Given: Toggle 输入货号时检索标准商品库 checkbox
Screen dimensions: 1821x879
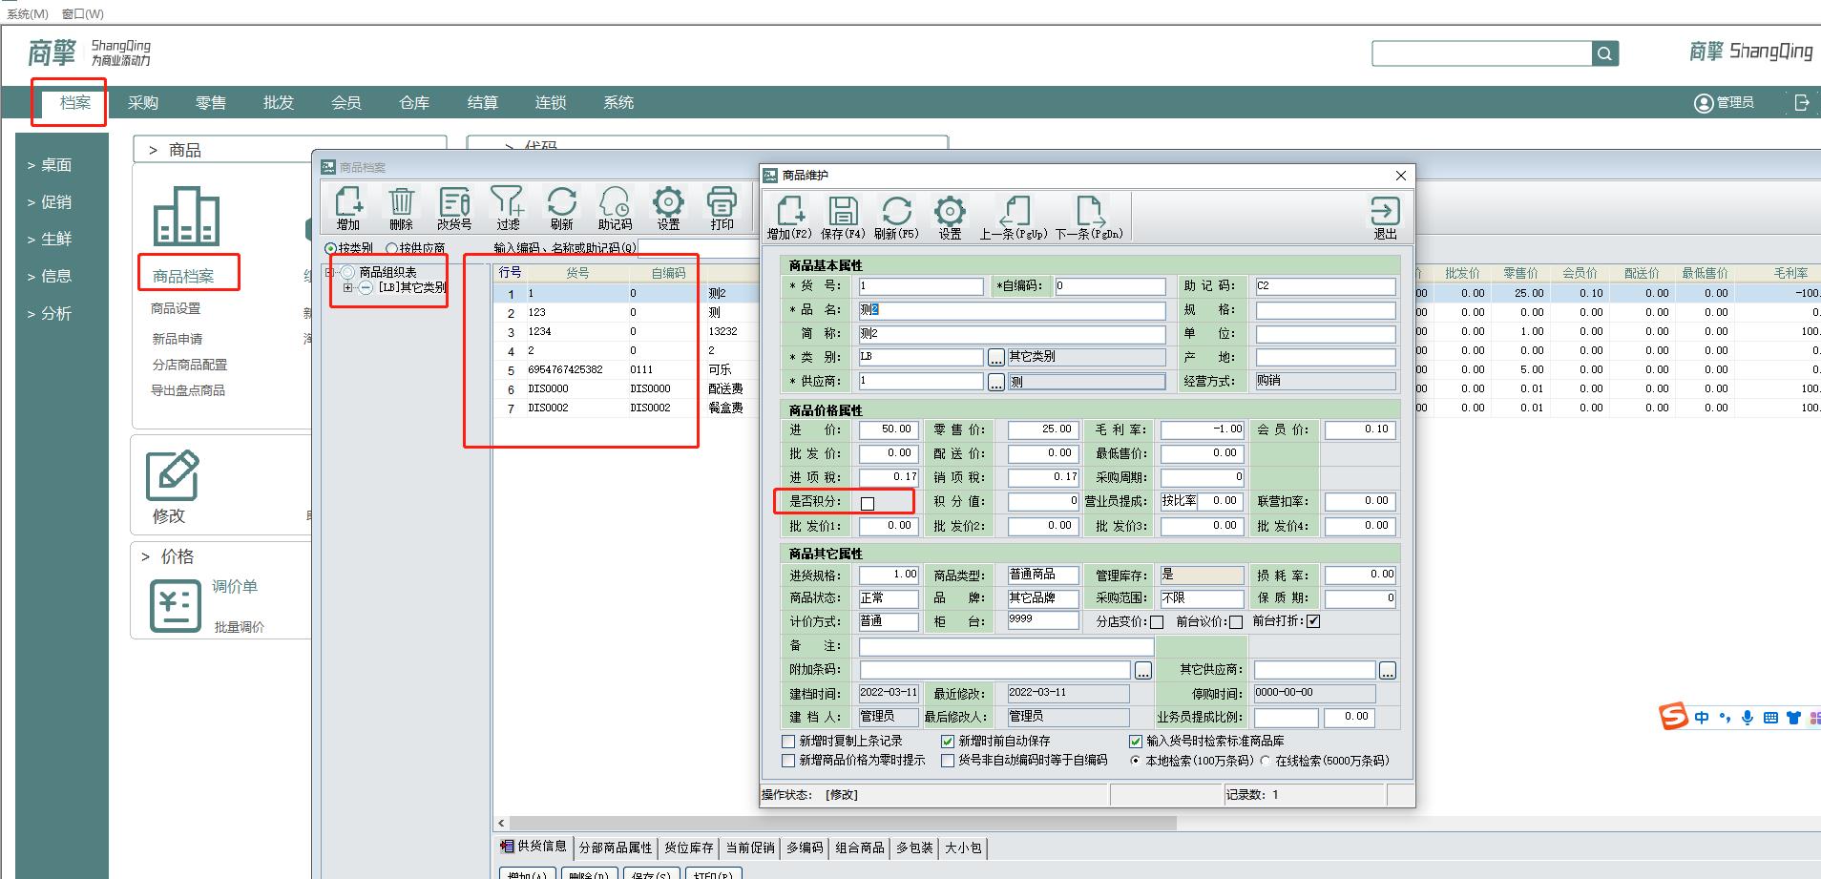Looking at the screenshot, I should 1136,741.
